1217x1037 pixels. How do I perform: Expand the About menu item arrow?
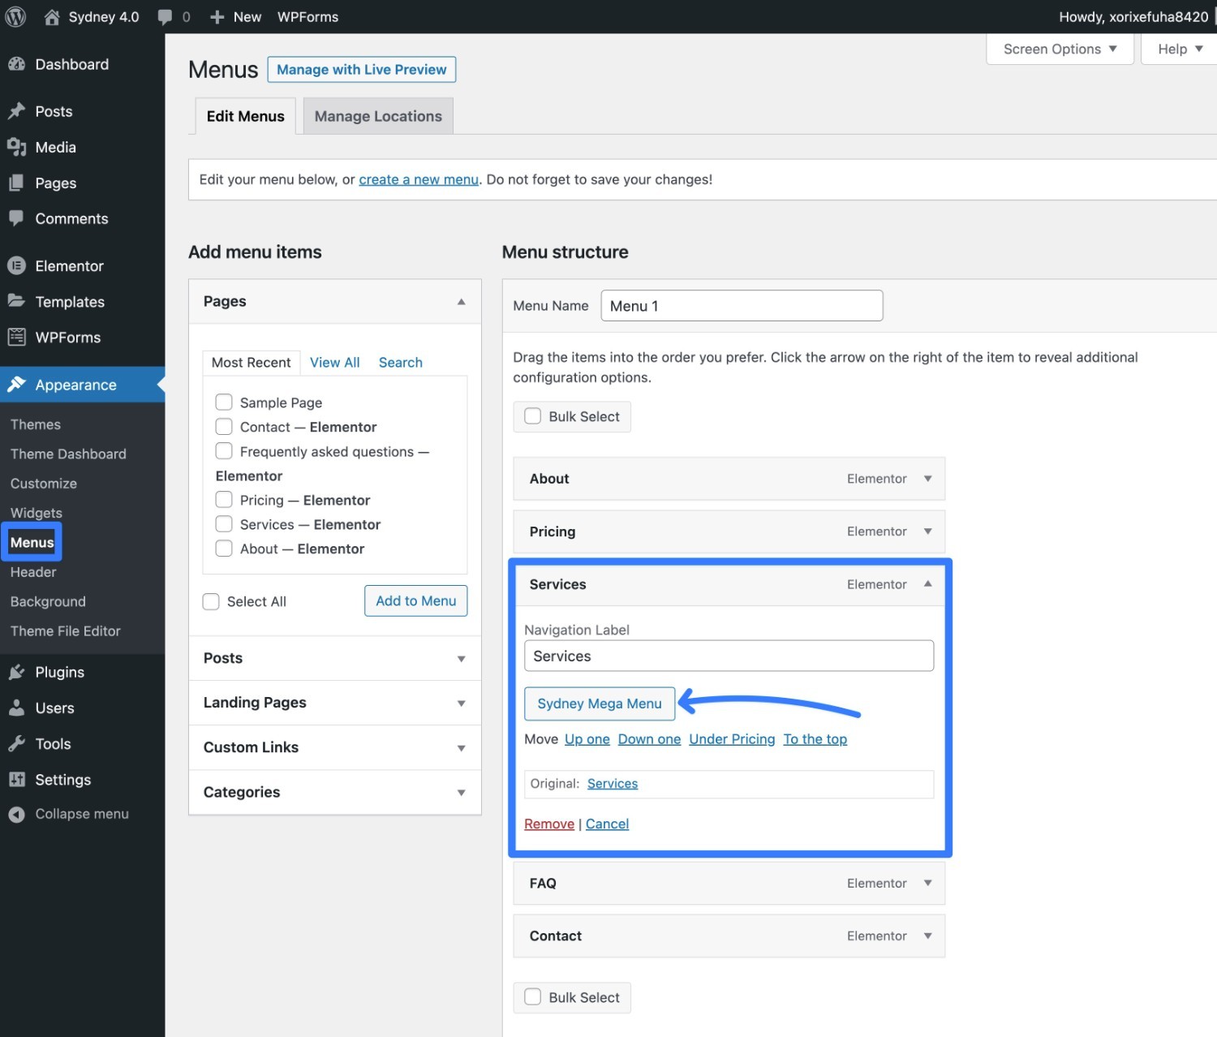(927, 479)
